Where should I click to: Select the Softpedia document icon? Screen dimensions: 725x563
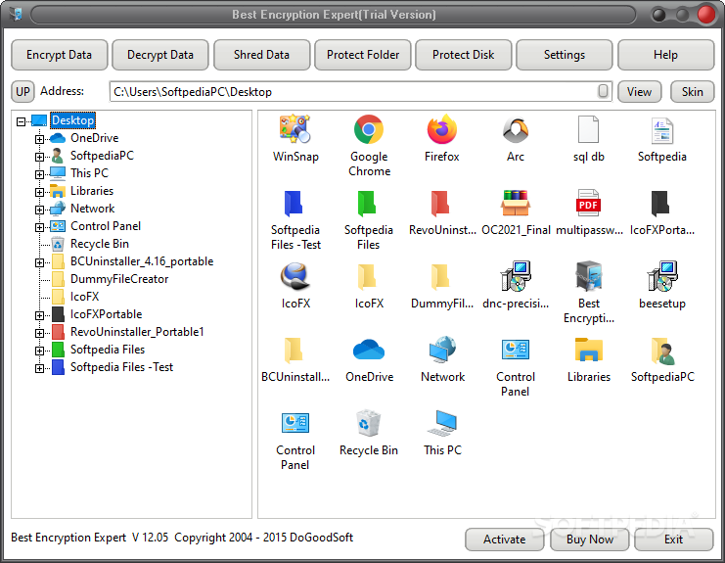click(661, 130)
